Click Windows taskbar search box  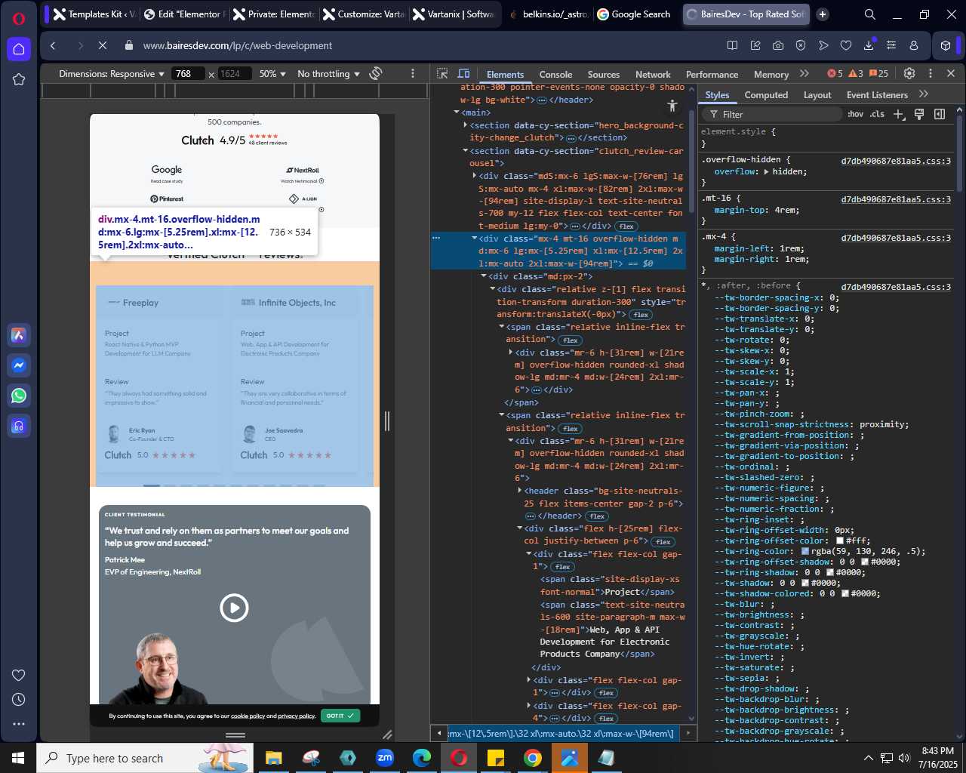click(143, 758)
